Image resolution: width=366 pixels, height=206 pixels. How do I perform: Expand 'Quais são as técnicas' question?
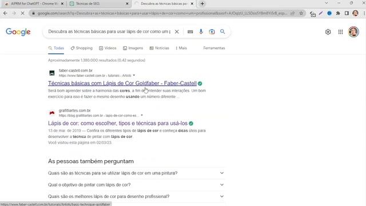click(136, 173)
